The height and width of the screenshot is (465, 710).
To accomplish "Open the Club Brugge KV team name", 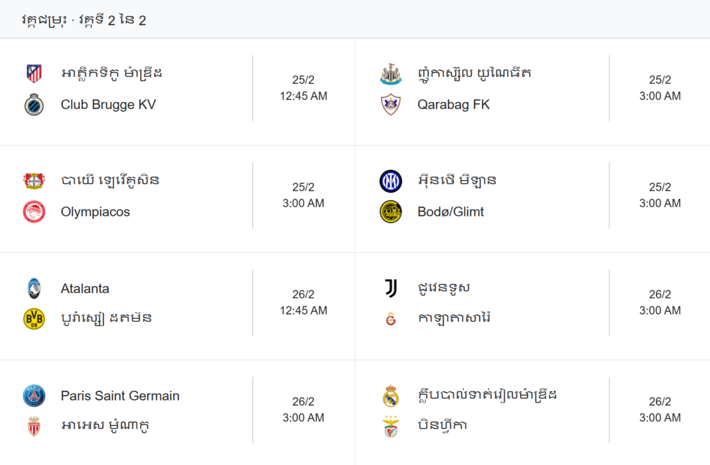I will tap(108, 105).
